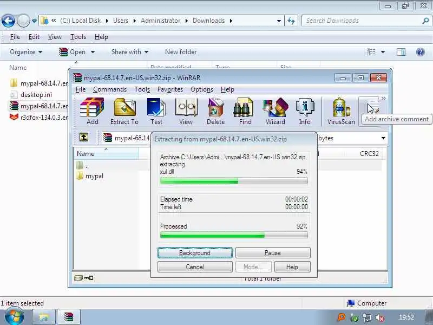
Task: Launch the Wizard toolbar icon
Action: 275,112
